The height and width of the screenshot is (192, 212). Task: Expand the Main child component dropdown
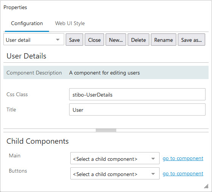pyautogui.click(x=115, y=158)
